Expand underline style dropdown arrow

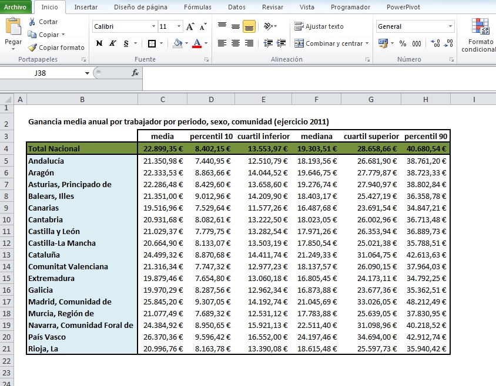[x=135, y=43]
